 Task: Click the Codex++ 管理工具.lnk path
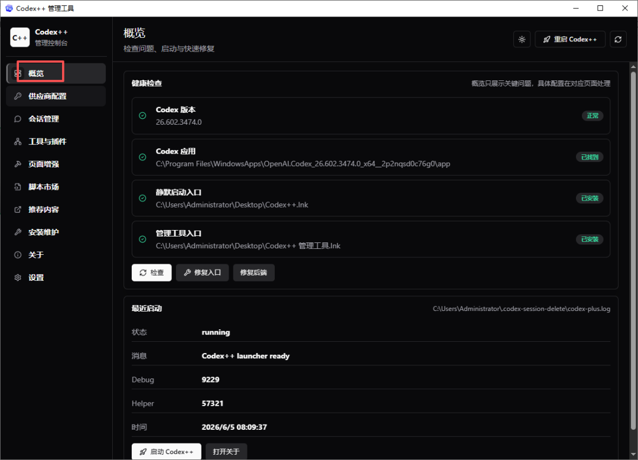click(x=248, y=246)
